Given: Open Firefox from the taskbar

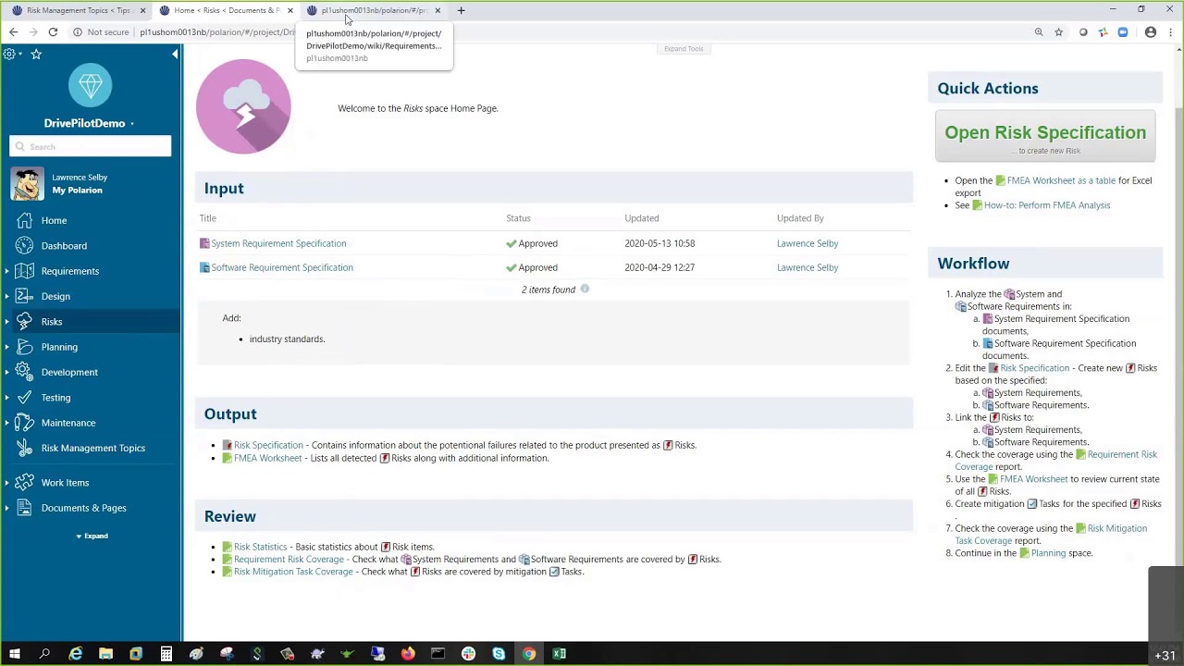Looking at the screenshot, I should point(408,654).
